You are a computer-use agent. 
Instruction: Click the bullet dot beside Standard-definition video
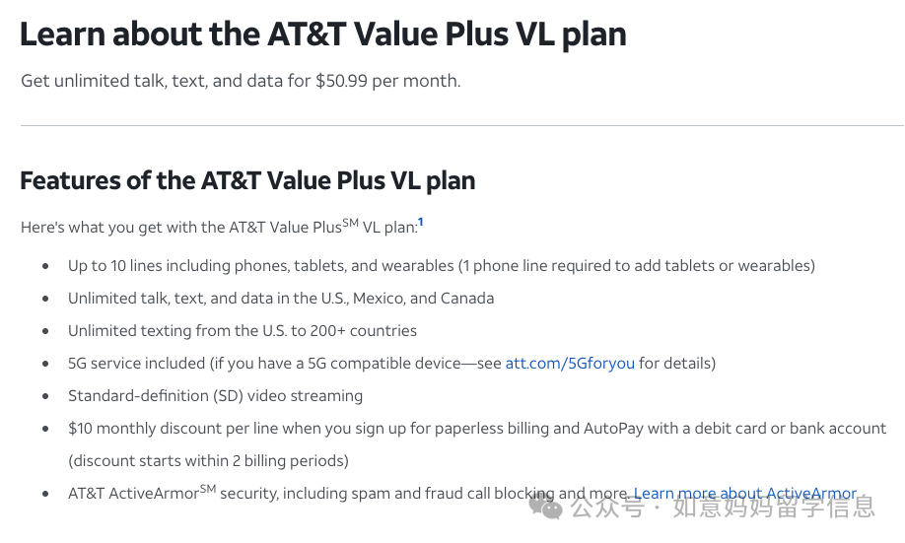coord(45,396)
